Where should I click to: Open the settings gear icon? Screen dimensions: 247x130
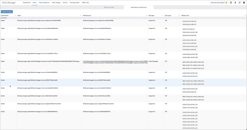click(244, 3)
